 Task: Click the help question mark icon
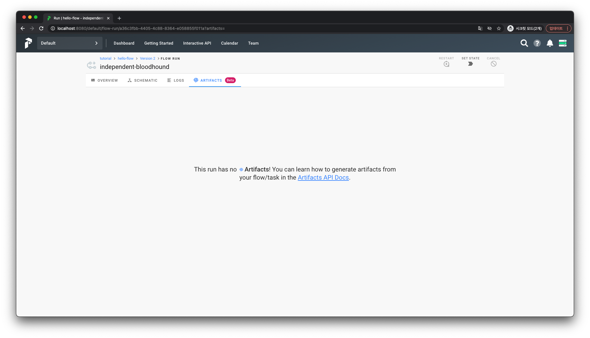point(537,43)
